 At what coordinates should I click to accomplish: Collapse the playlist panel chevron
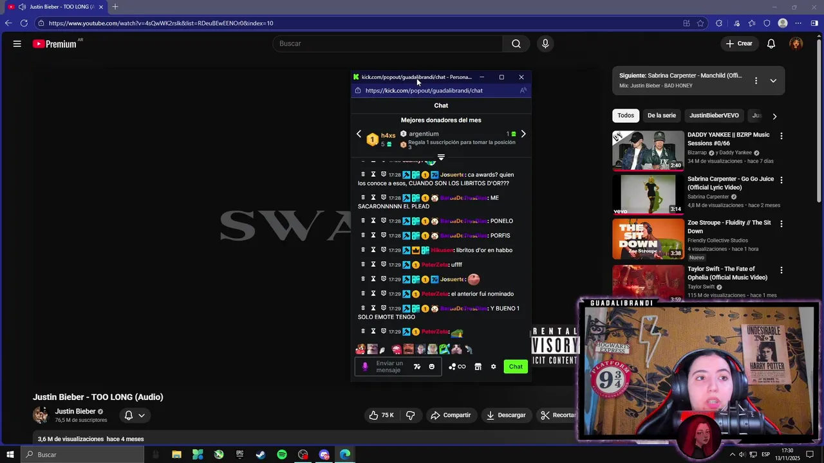[773, 80]
